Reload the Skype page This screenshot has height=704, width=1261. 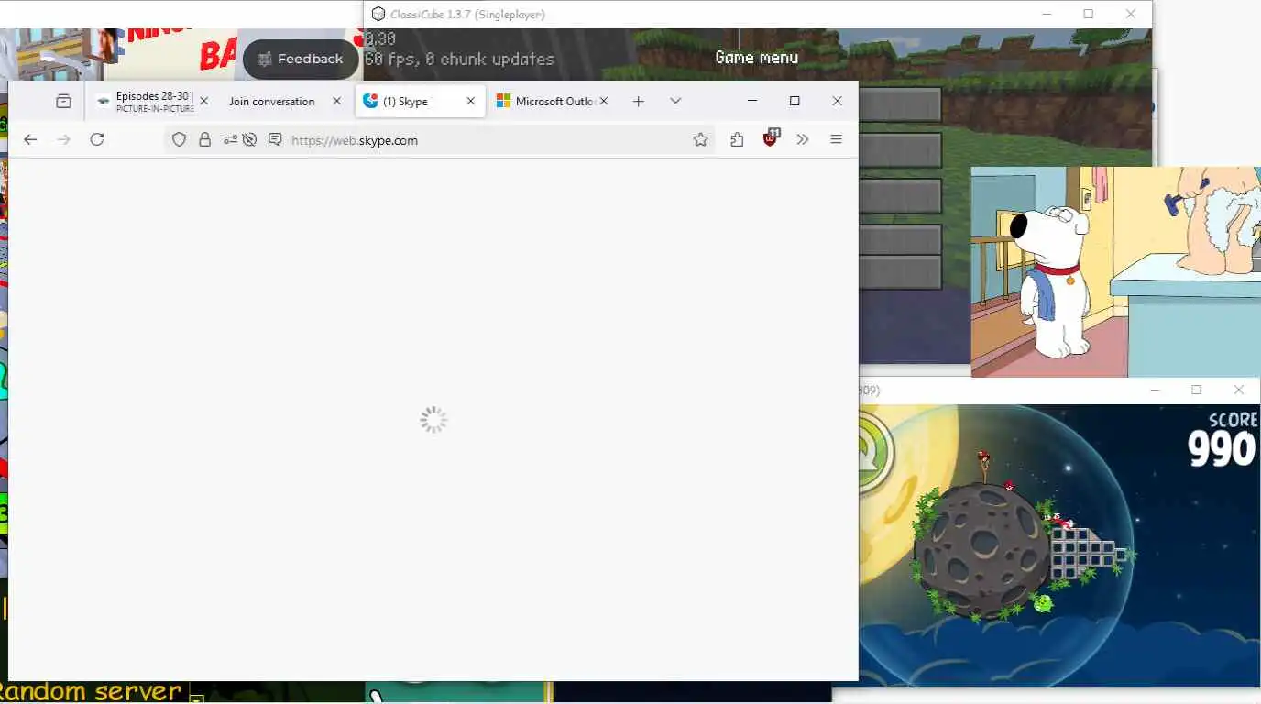click(x=97, y=139)
